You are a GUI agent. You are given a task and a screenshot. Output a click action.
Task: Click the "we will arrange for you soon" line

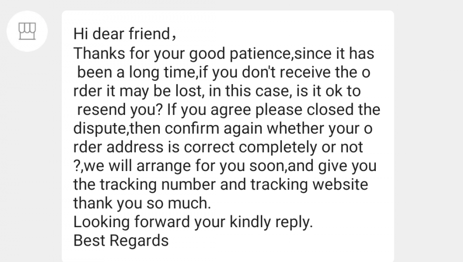(225, 166)
